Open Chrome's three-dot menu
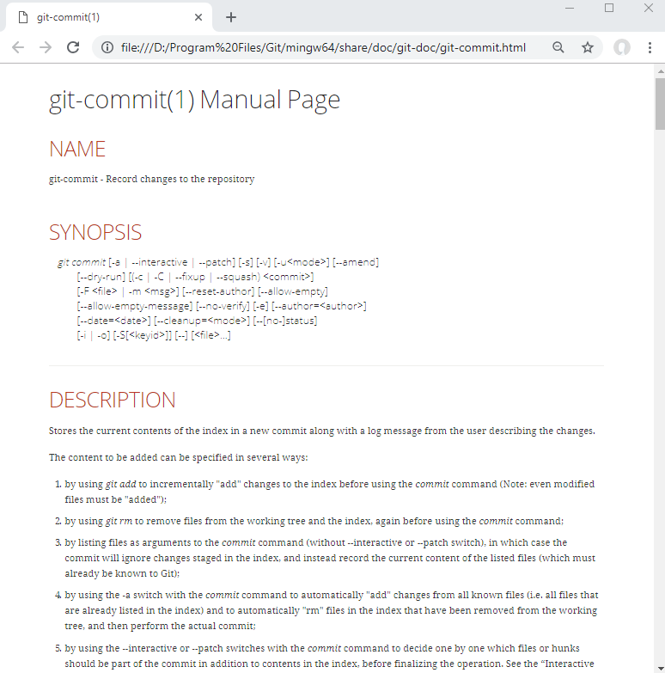Image resolution: width=665 pixels, height=673 pixels. pos(650,47)
